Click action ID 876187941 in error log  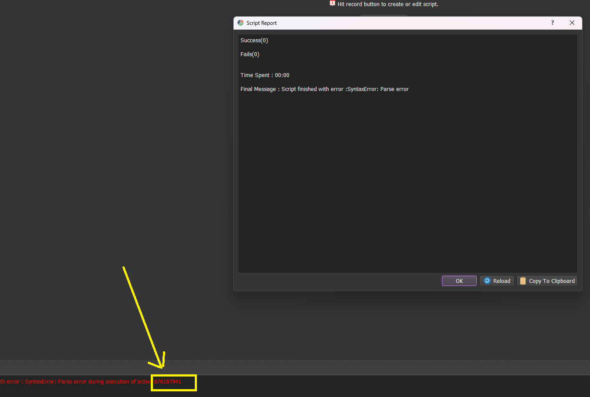(x=168, y=382)
